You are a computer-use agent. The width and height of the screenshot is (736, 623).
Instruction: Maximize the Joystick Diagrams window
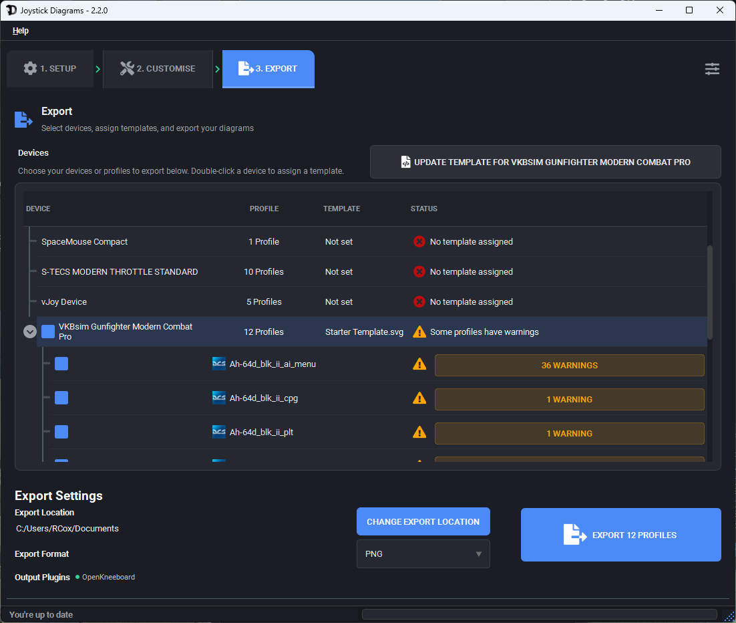point(689,10)
